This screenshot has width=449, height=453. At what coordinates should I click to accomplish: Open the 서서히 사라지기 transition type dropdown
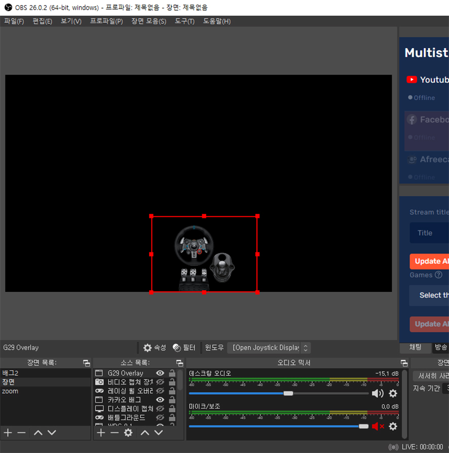pyautogui.click(x=431, y=376)
